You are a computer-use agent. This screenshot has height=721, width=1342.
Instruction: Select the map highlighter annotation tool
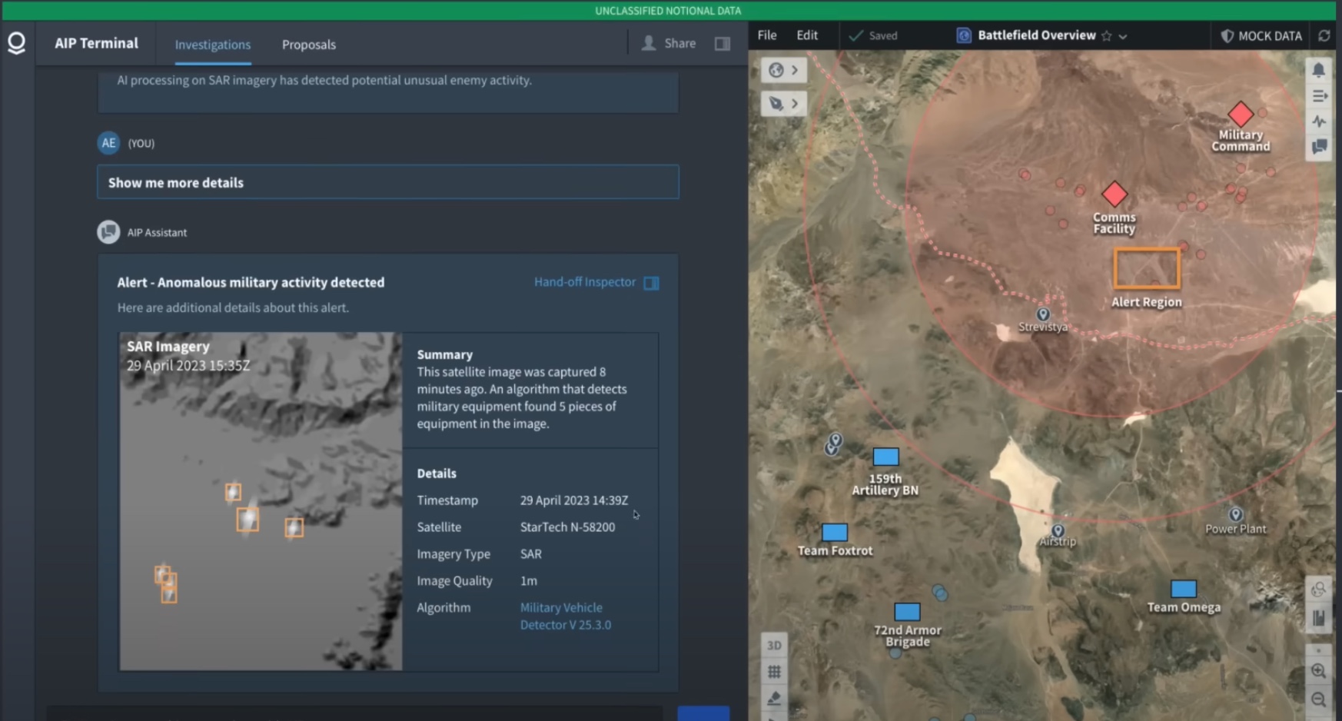[774, 698]
